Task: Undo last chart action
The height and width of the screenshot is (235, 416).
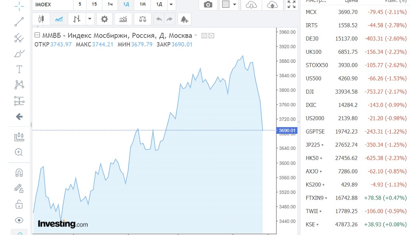Action: (x=159, y=19)
